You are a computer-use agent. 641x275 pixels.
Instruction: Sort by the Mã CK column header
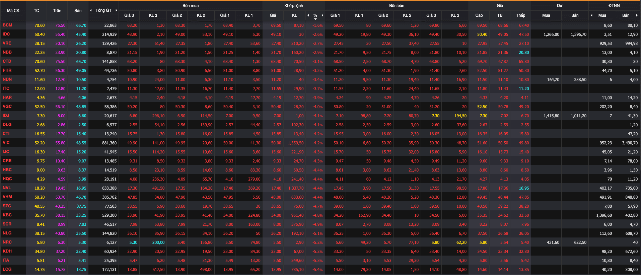(13, 11)
